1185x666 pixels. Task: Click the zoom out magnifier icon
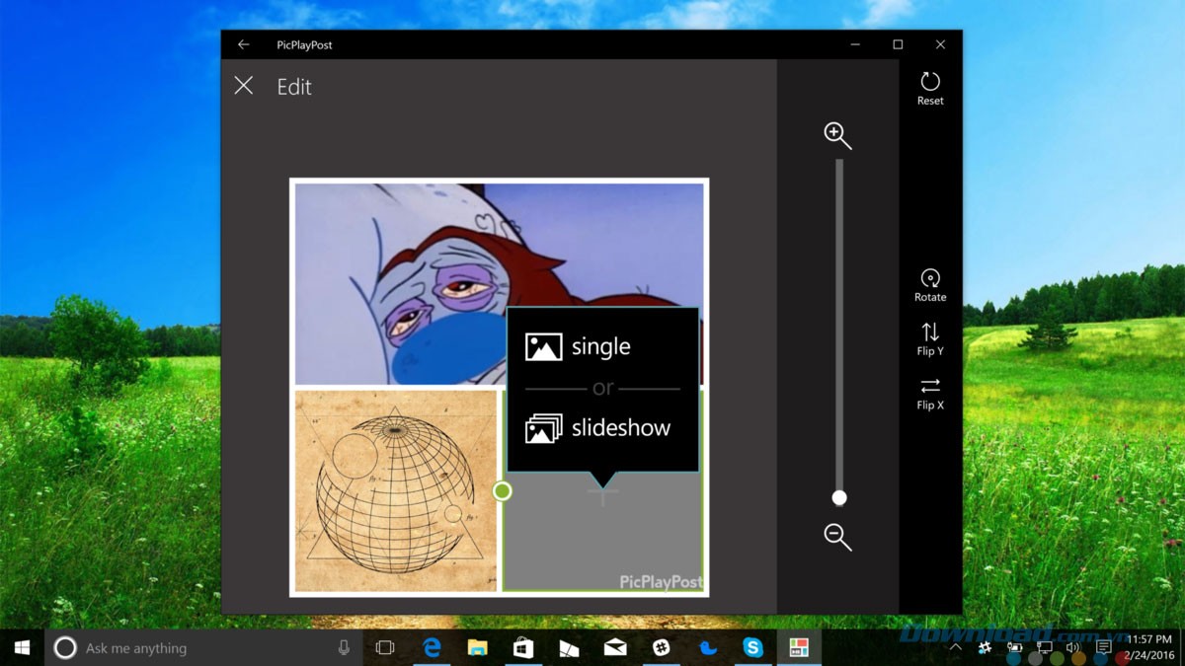[837, 537]
